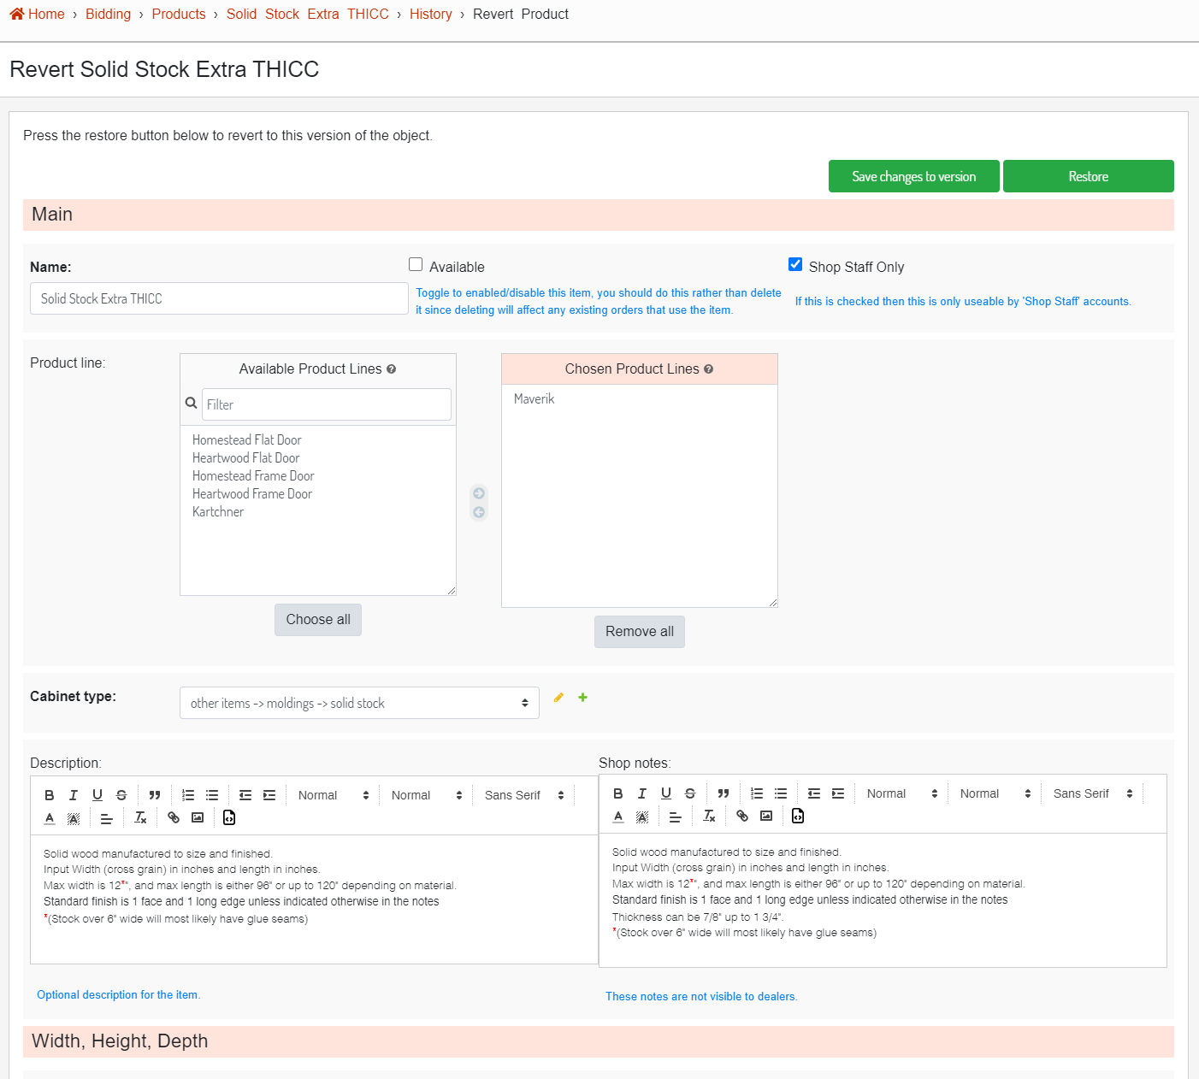Open the Cabinet type dropdown
This screenshot has height=1079, width=1199.
click(x=359, y=703)
